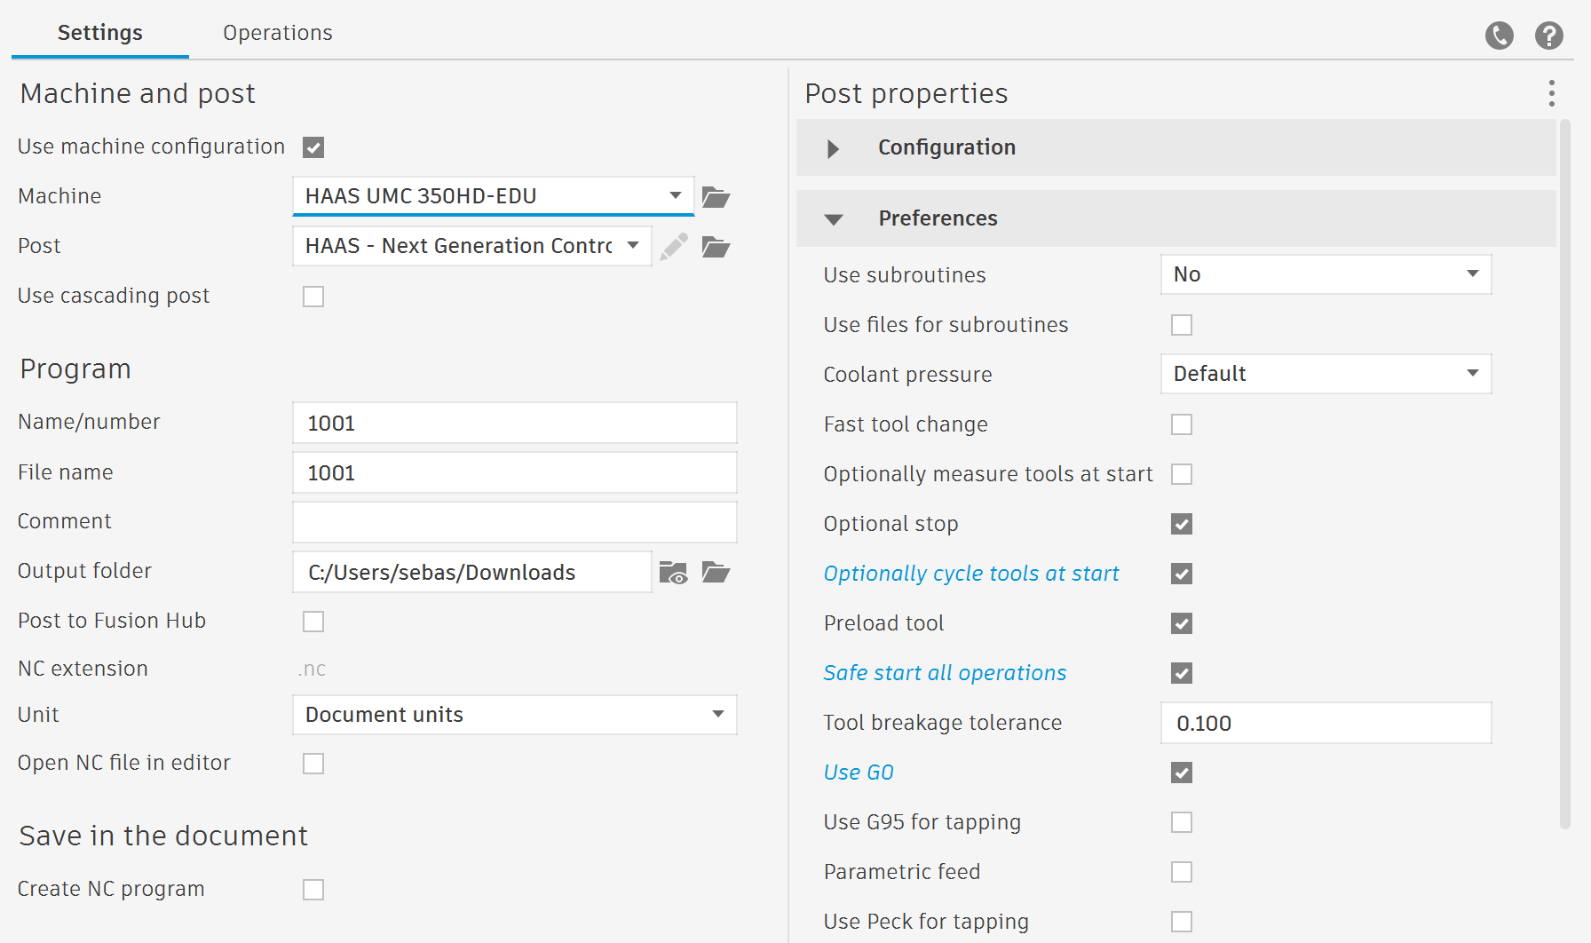Screen dimensions: 1591x943
Task: Uncheck Optionally cycle tools at start
Action: (1182, 574)
